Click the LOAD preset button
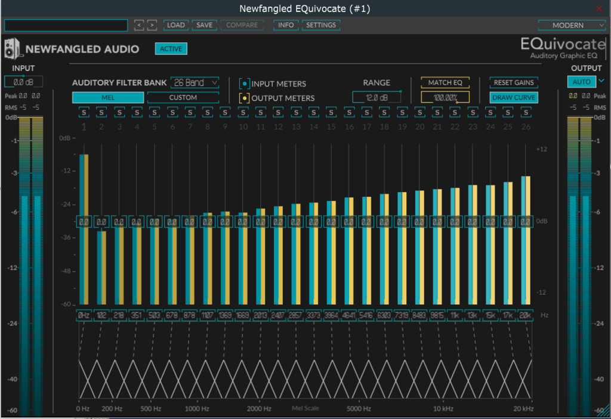 pyautogui.click(x=176, y=25)
